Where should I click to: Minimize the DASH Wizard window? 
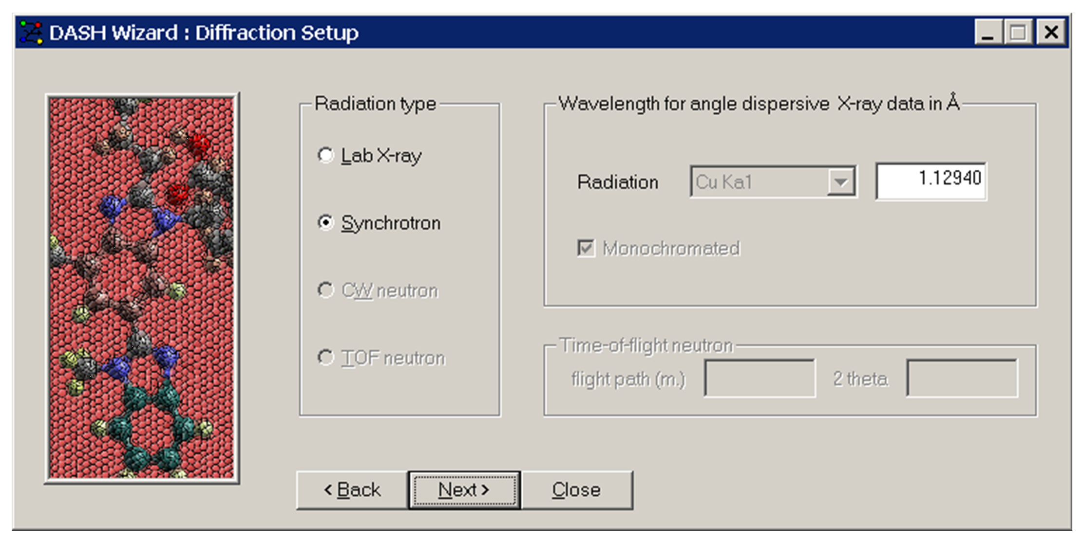point(989,33)
